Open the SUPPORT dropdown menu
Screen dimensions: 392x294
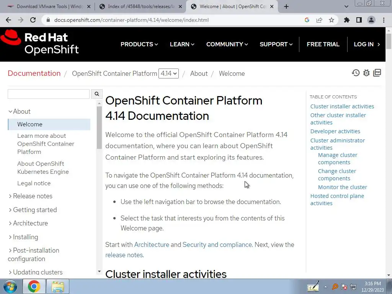click(276, 44)
